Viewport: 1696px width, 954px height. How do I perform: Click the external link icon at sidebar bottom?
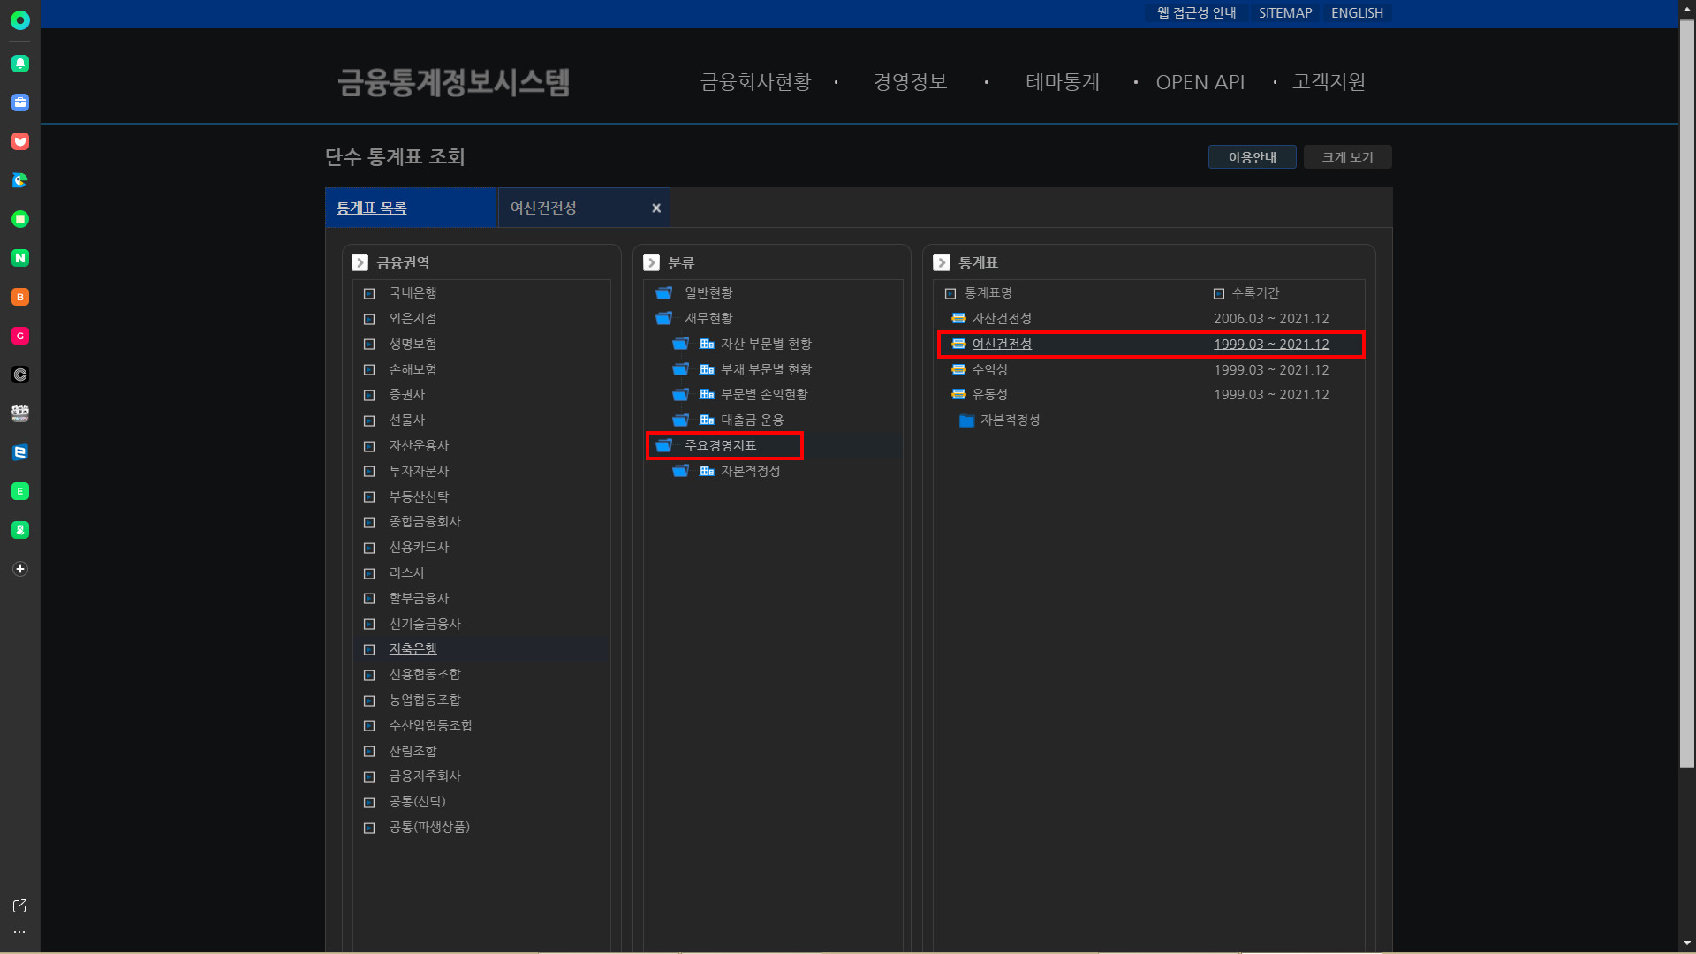pyautogui.click(x=19, y=906)
